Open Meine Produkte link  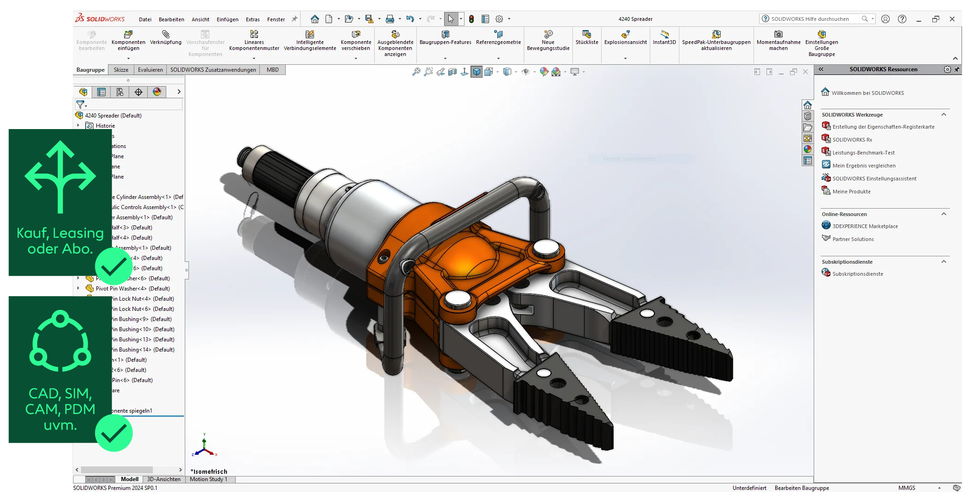click(x=851, y=192)
